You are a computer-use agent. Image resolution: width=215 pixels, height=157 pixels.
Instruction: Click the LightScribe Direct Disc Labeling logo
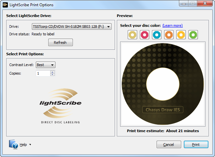[x=60, y=106]
